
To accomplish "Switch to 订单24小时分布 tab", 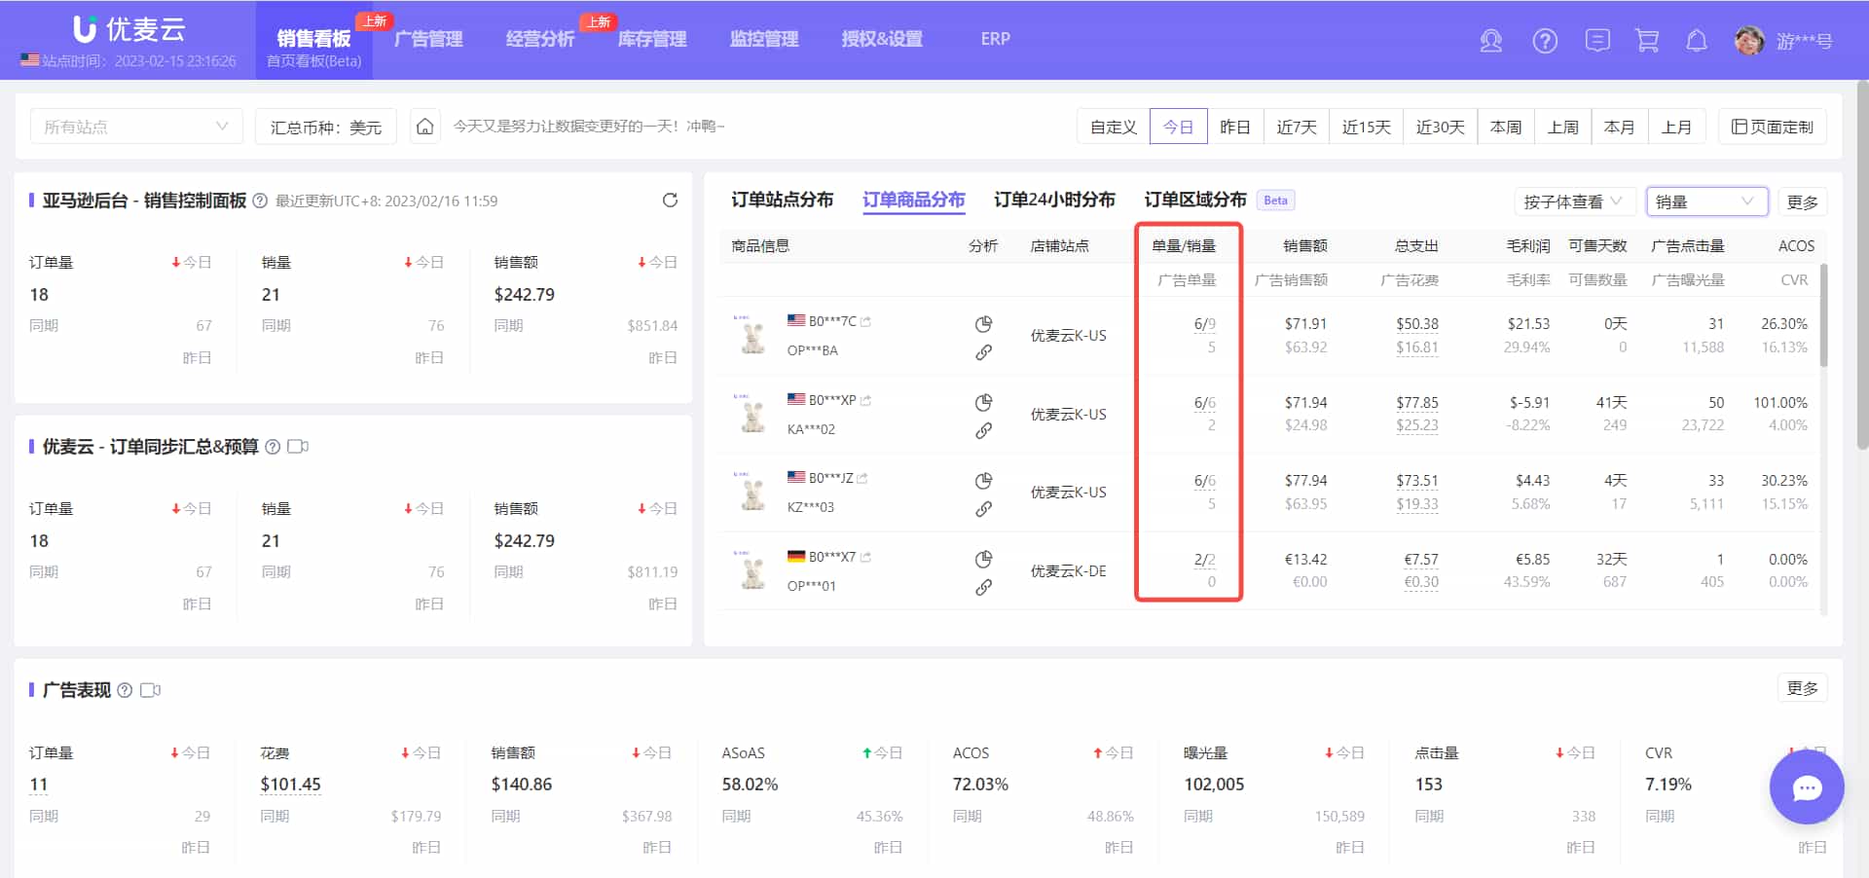I will tap(1054, 200).
